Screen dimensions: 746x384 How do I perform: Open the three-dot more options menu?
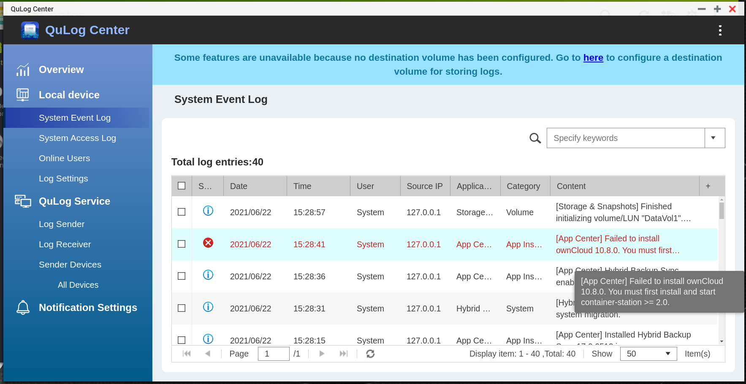coord(720,30)
